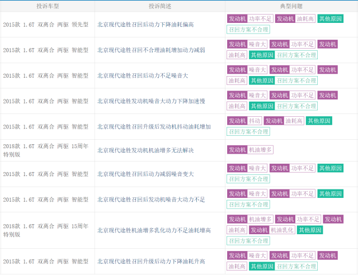This screenshot has height=275, width=358.
Task: Open complaint 北京现代途胜召回后动力不足噪音大
Action: coord(143,75)
